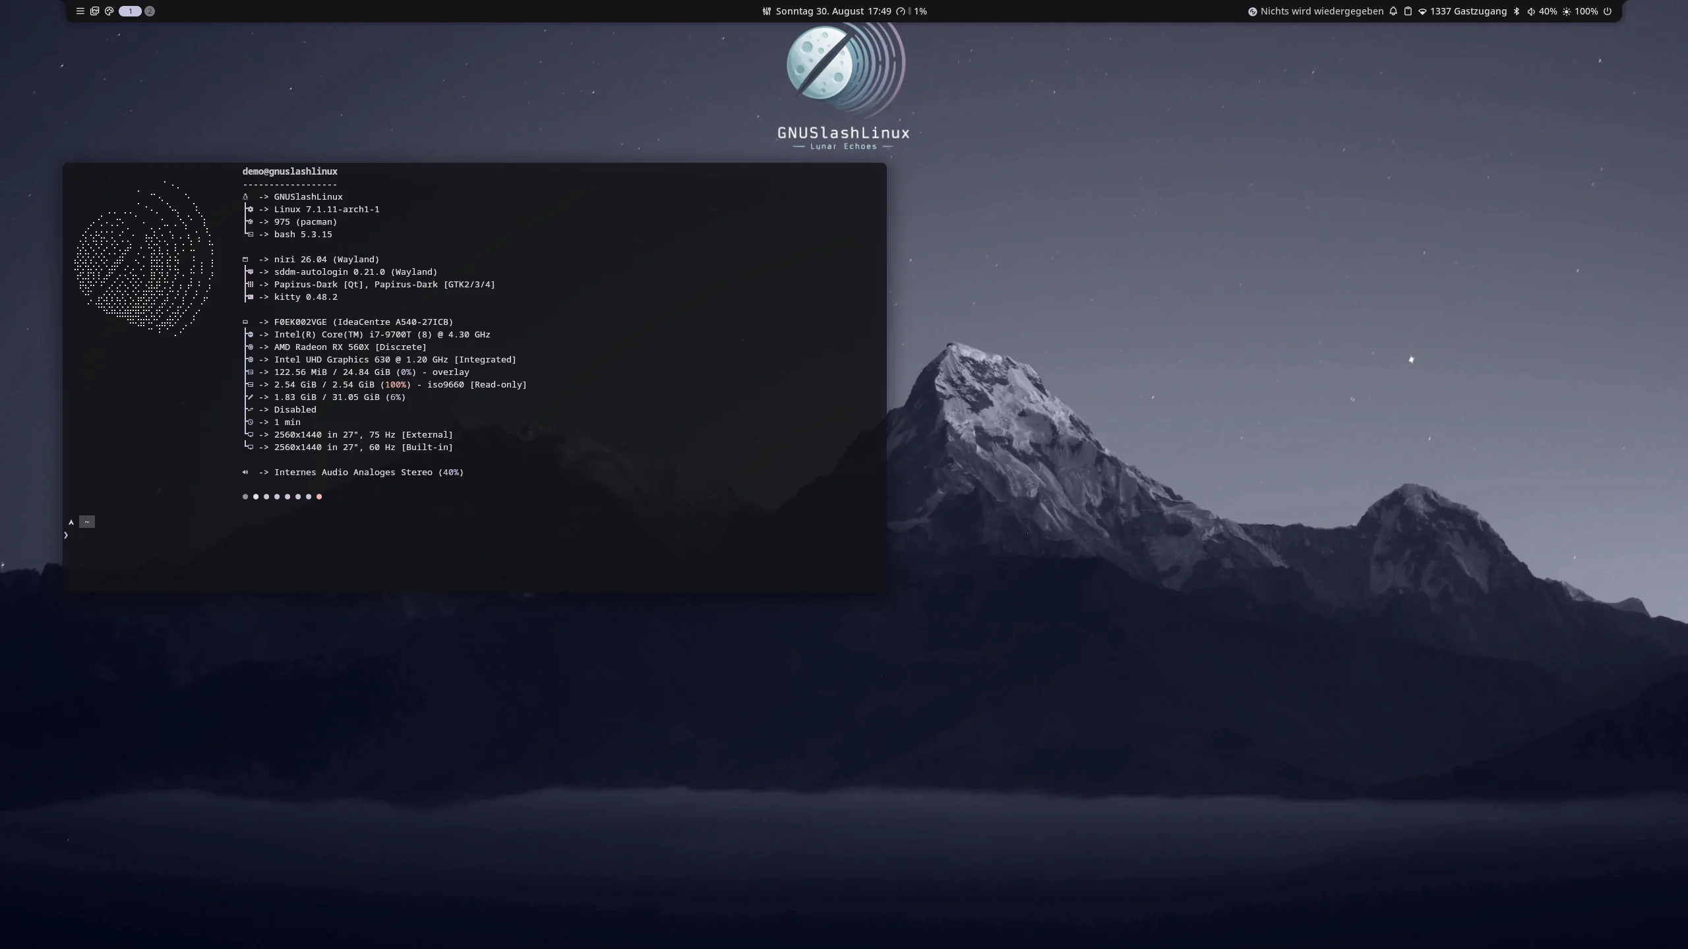Open the power menu icon
Image resolution: width=1688 pixels, height=949 pixels.
1608,11
